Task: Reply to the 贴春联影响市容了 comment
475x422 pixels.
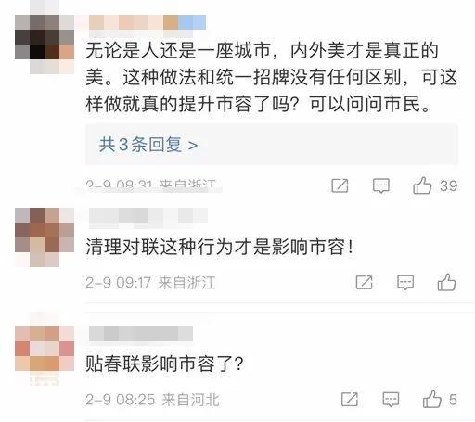Action: tap(391, 400)
